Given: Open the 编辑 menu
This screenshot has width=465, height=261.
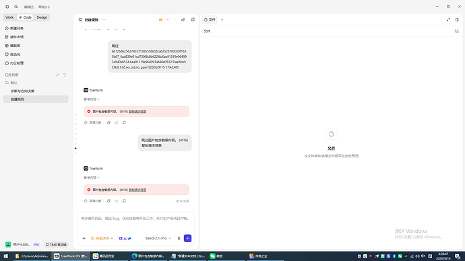Looking at the screenshot, I should pos(29,7).
